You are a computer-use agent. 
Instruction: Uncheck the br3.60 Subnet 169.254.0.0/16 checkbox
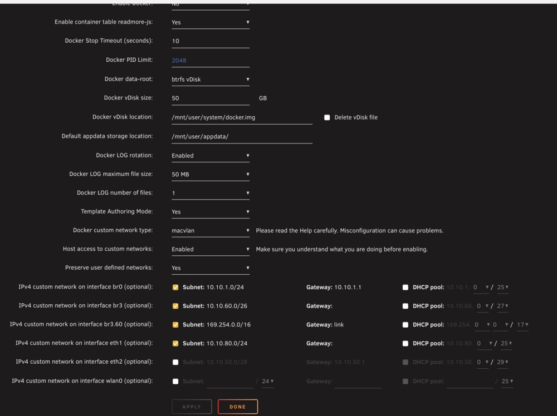175,324
